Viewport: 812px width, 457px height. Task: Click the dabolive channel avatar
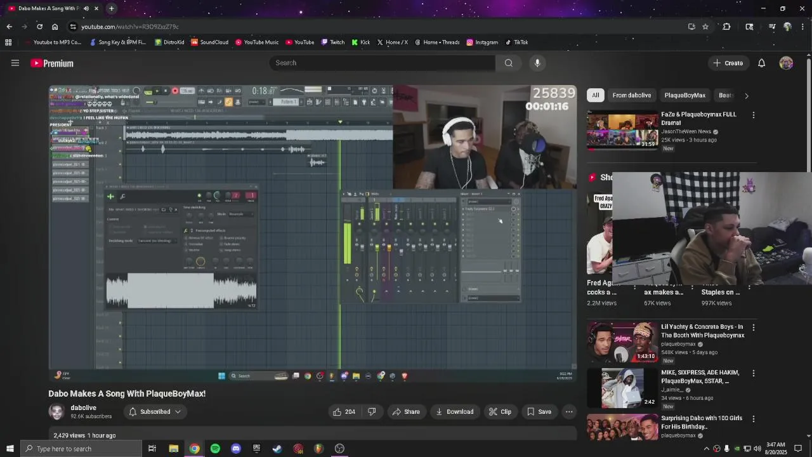56,411
